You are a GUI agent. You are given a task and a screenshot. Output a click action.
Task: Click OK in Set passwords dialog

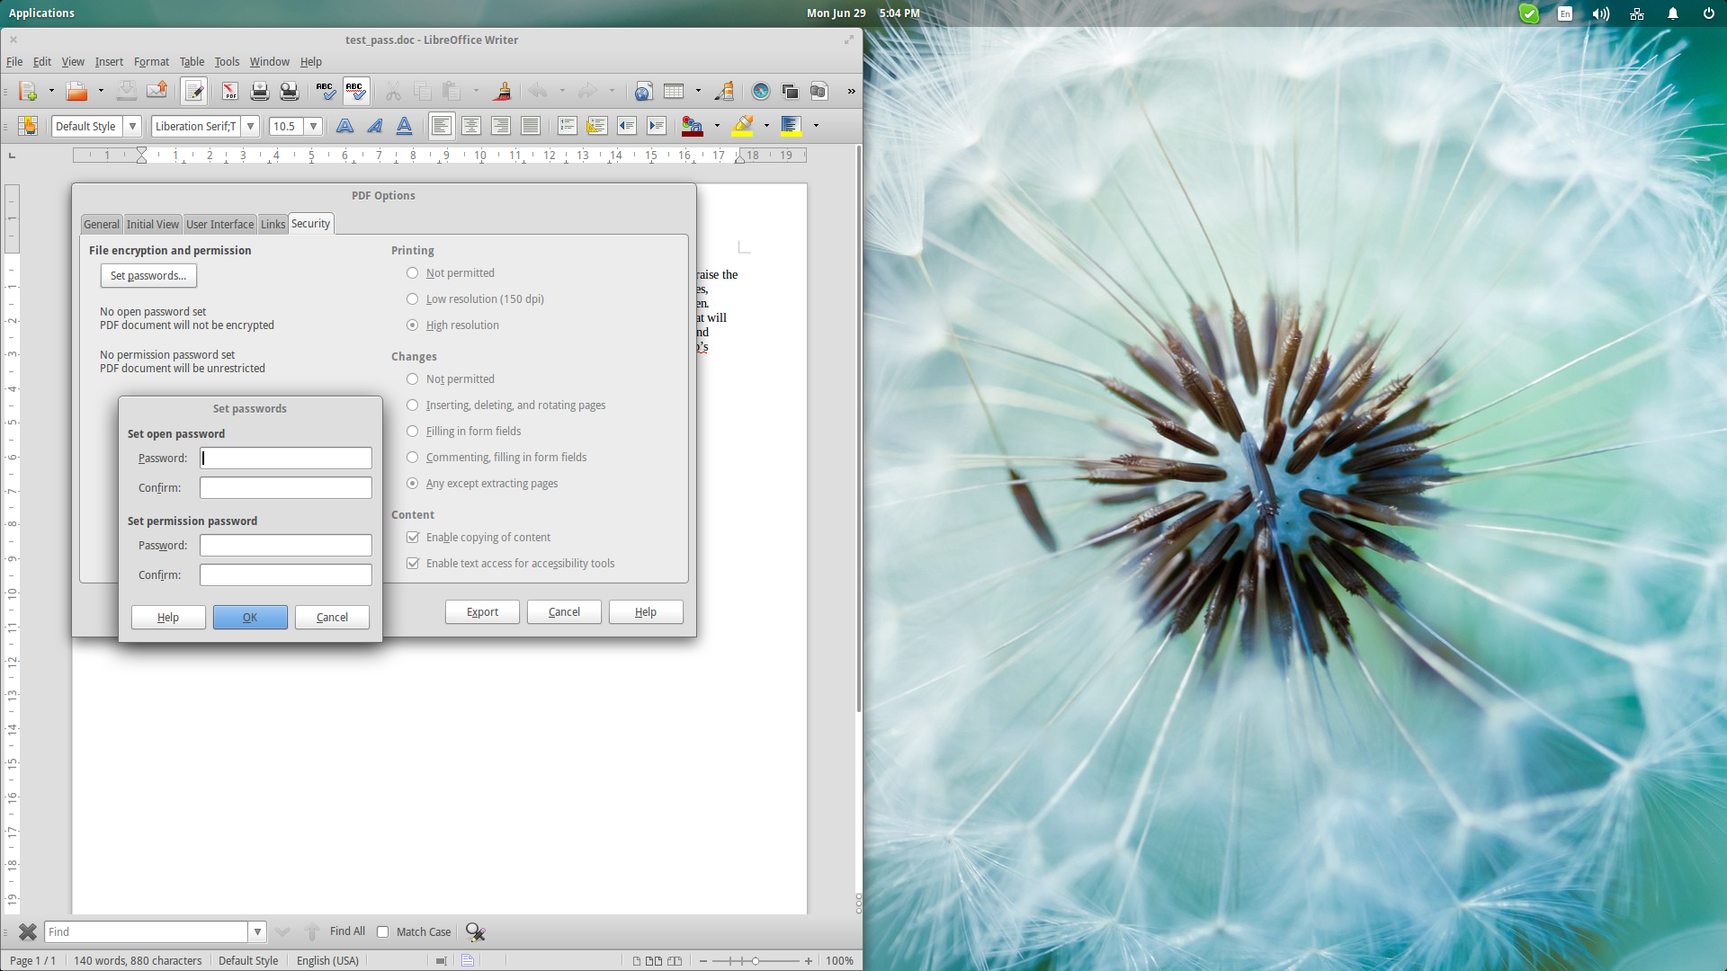coord(250,618)
